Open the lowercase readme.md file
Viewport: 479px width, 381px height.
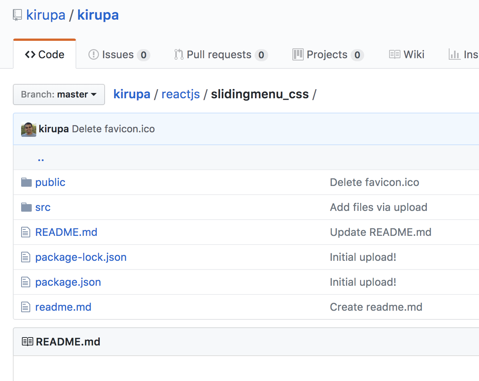pyautogui.click(x=63, y=307)
